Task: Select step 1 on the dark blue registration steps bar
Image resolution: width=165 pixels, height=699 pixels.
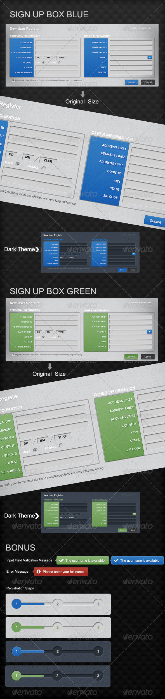Action: pos(16,651)
